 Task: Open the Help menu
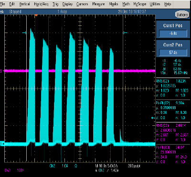click(168, 4)
